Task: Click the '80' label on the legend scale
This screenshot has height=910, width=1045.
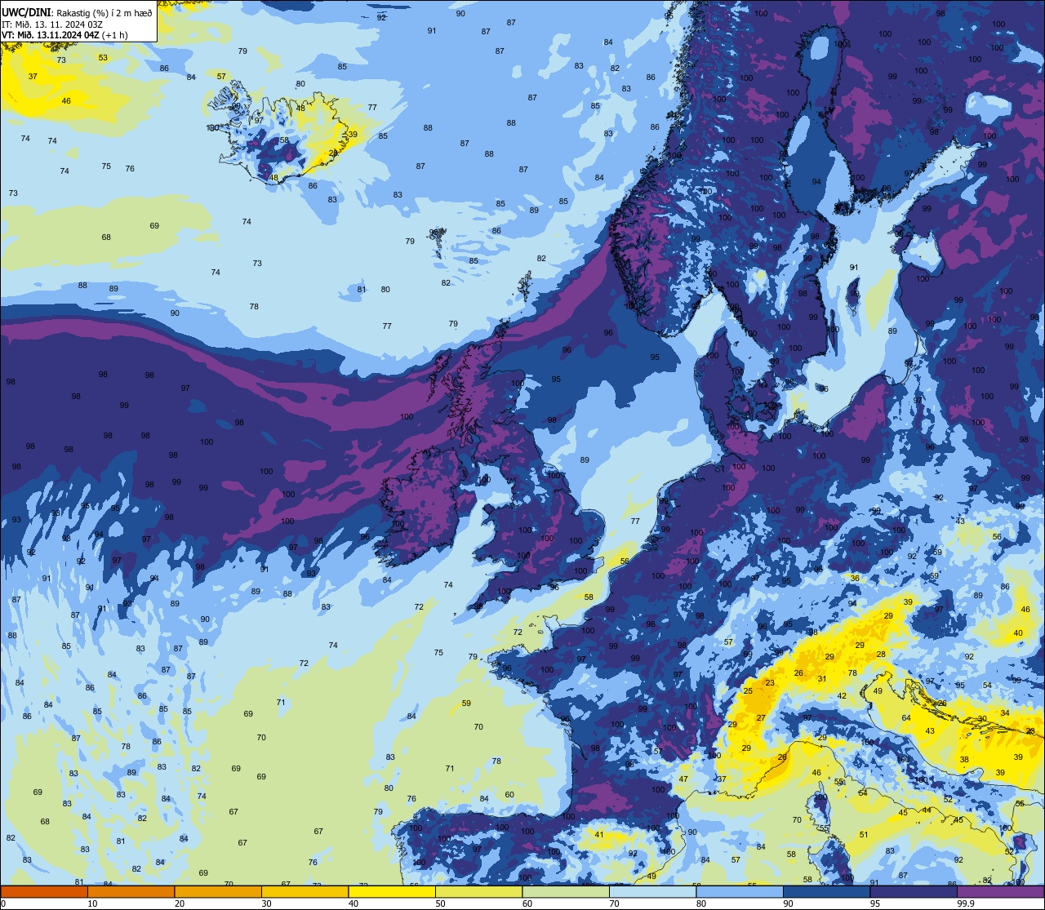Action: 701,903
